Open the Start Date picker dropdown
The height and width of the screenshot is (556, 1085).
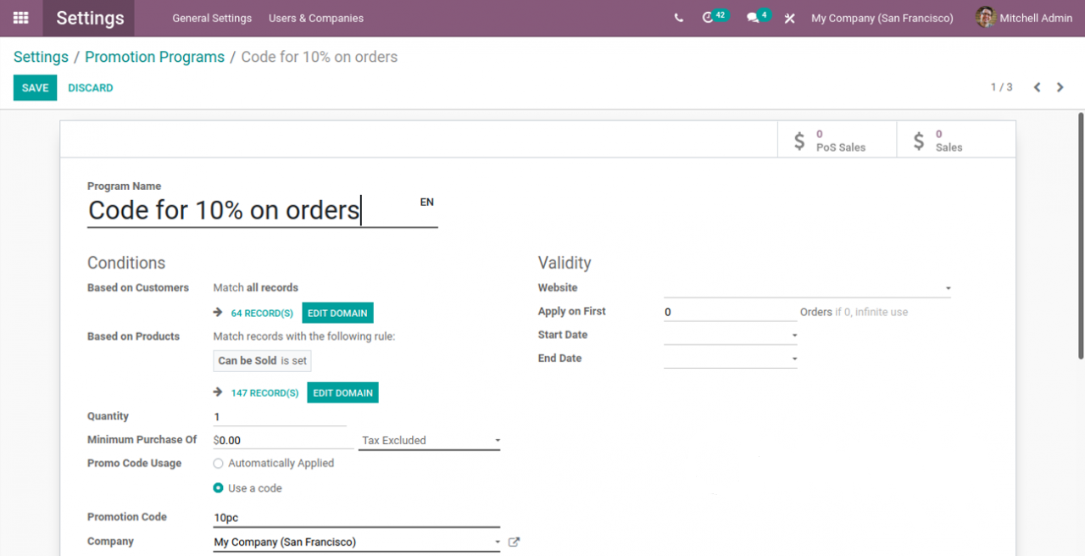coord(731,336)
